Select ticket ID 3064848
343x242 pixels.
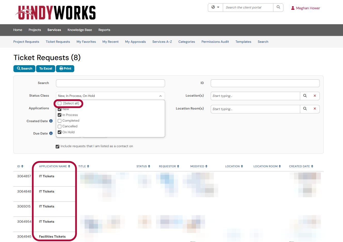tap(24, 191)
